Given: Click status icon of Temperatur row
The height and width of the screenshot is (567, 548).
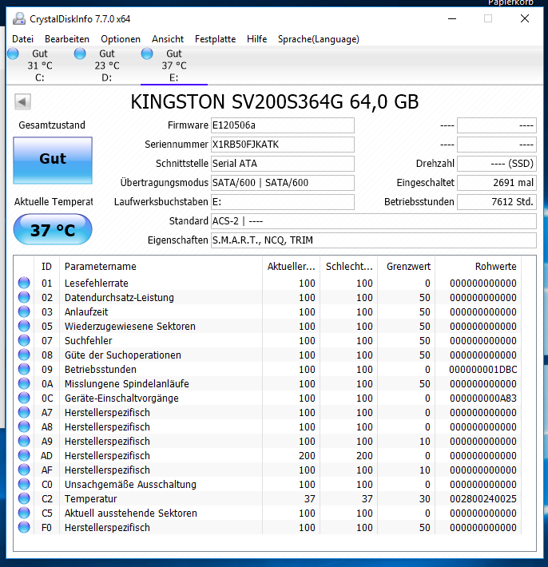Looking at the screenshot, I should (24, 498).
